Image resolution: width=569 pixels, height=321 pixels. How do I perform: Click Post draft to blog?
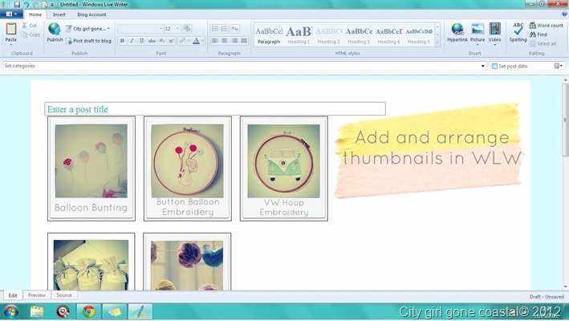88,41
